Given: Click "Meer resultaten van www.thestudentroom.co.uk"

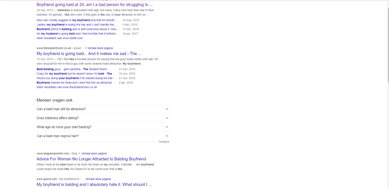Looking at the screenshot, I should point(66,87).
